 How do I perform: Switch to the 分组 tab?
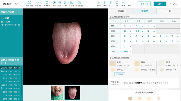point(168,11)
